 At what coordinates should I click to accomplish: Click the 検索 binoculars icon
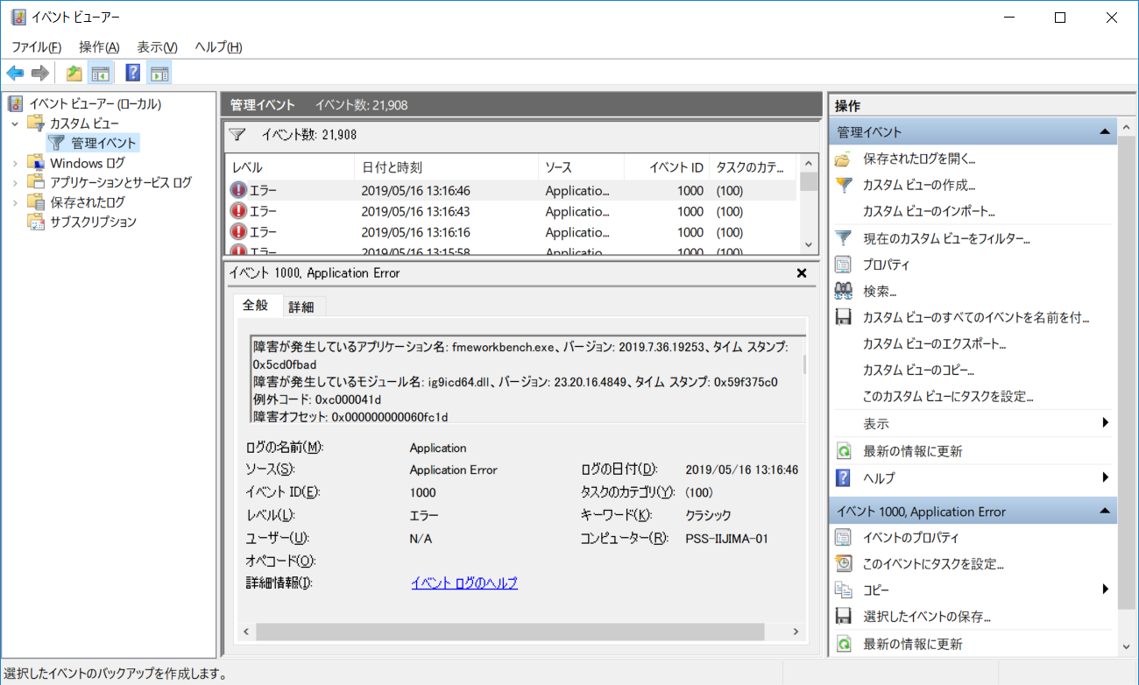843,291
